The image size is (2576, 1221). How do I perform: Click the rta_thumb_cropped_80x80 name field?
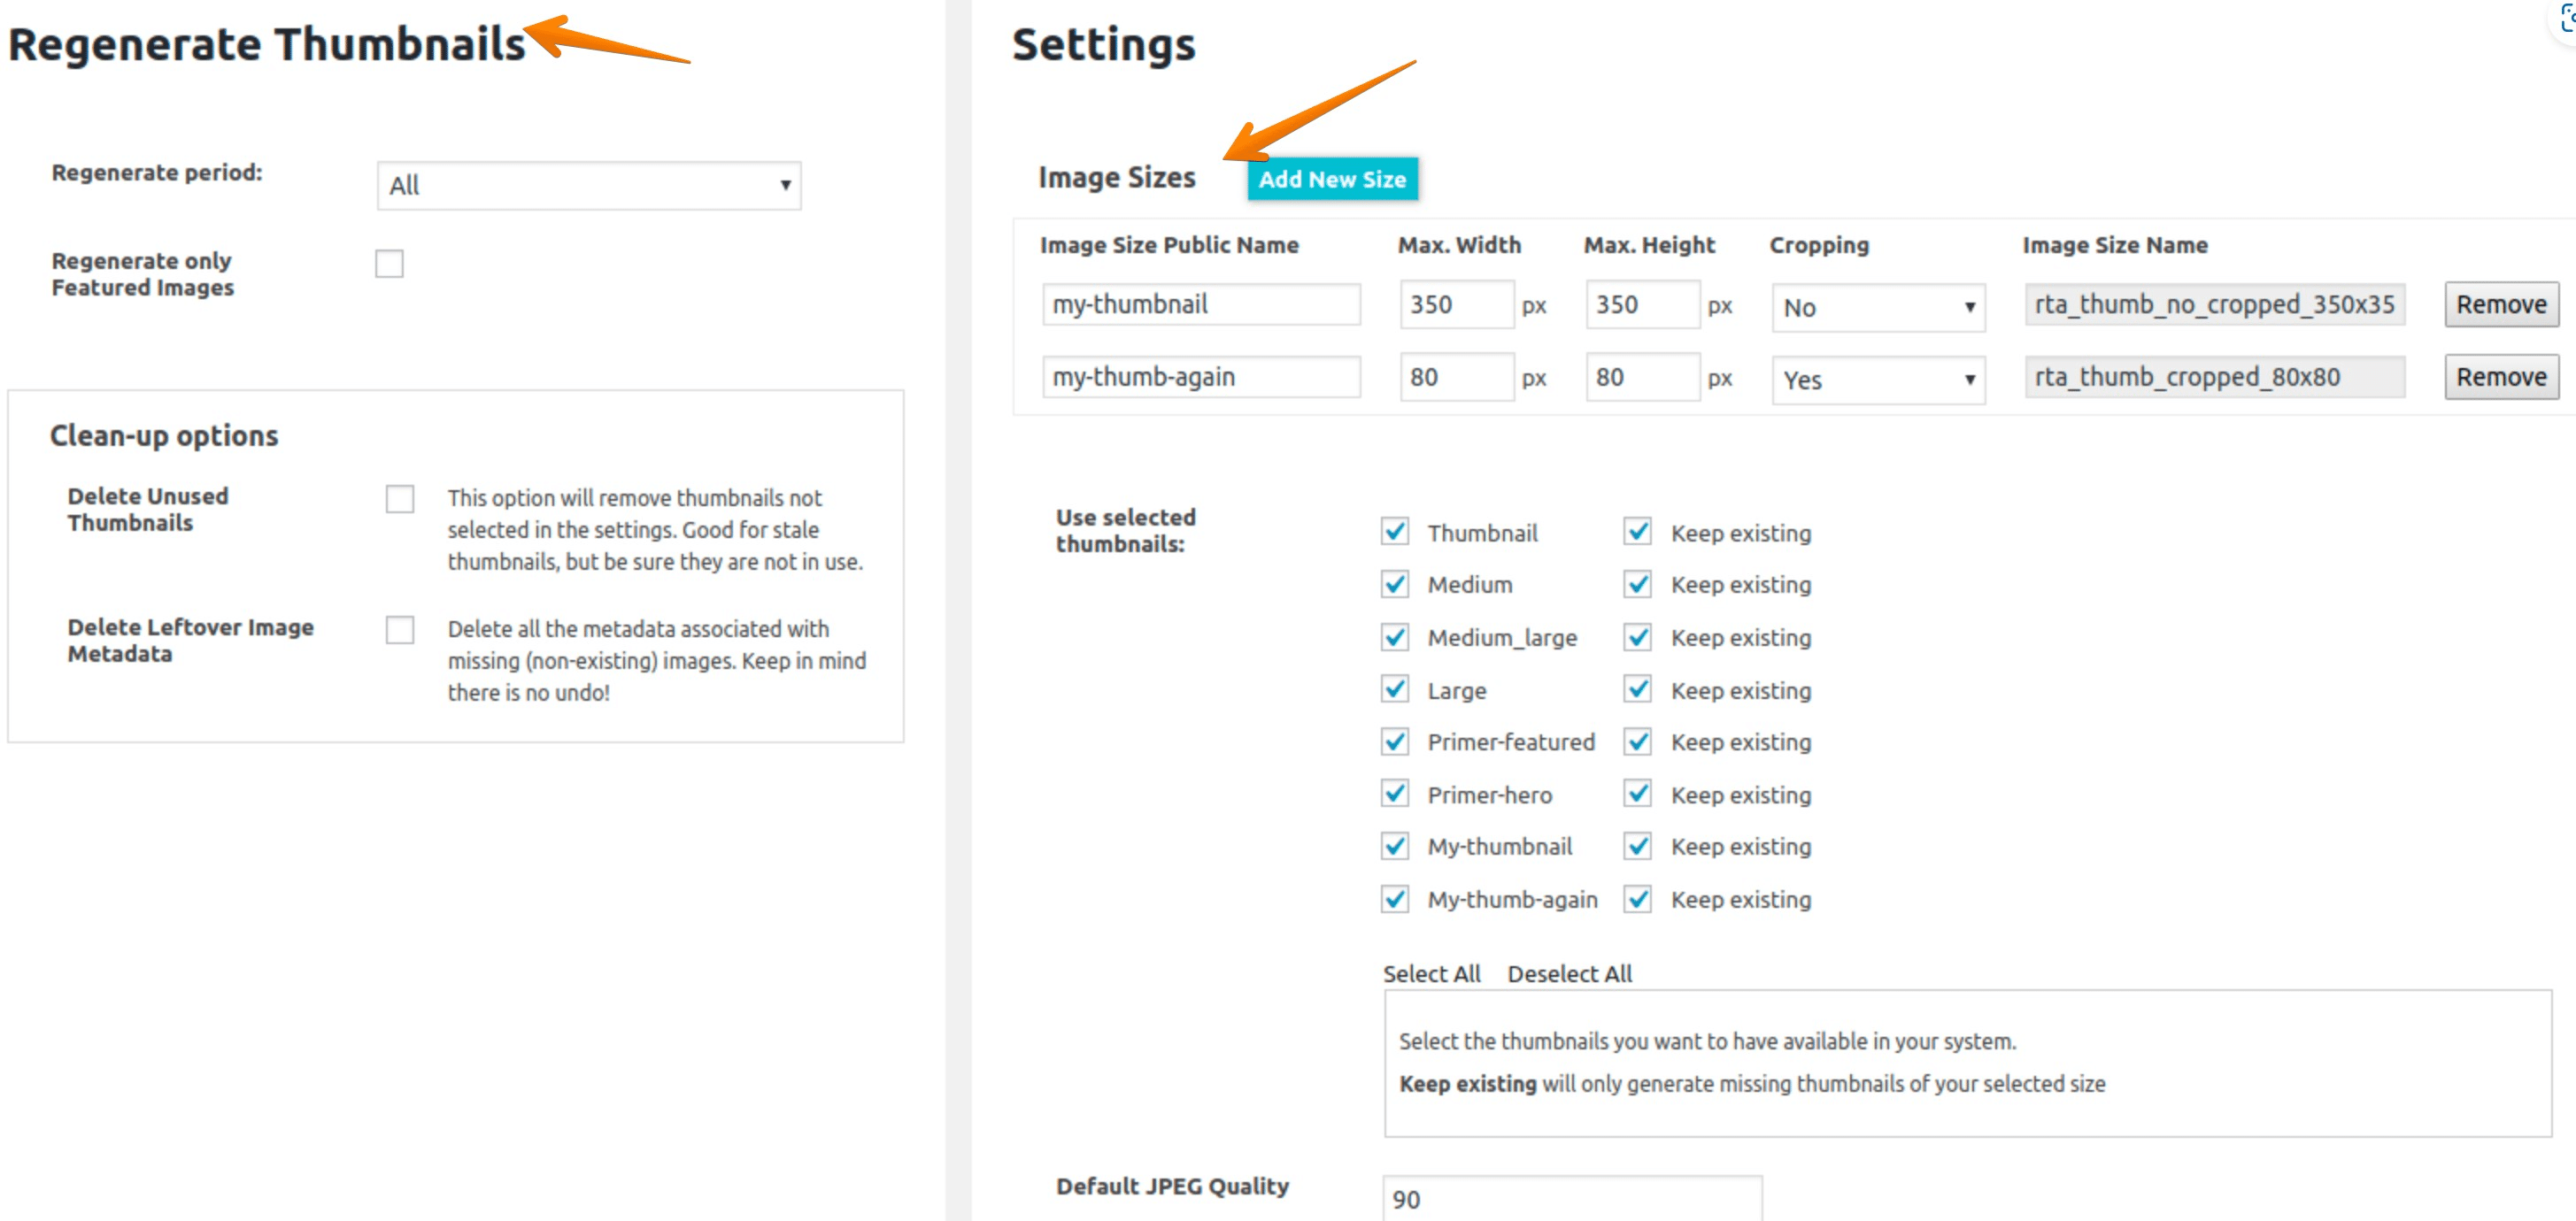[2215, 377]
